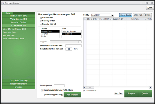Click the Add to order button
Image resolution: width=155 pixels, height=104 pixels.
73,95
